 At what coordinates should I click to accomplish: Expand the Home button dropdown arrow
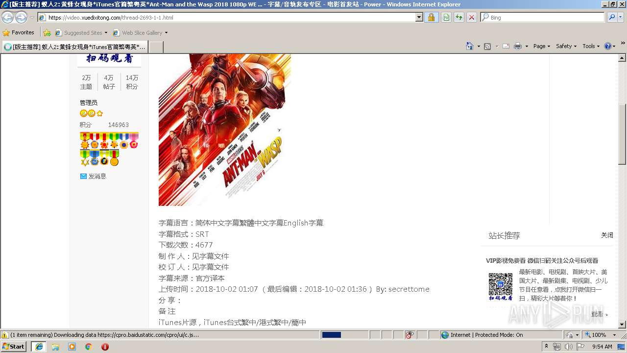tap(478, 46)
